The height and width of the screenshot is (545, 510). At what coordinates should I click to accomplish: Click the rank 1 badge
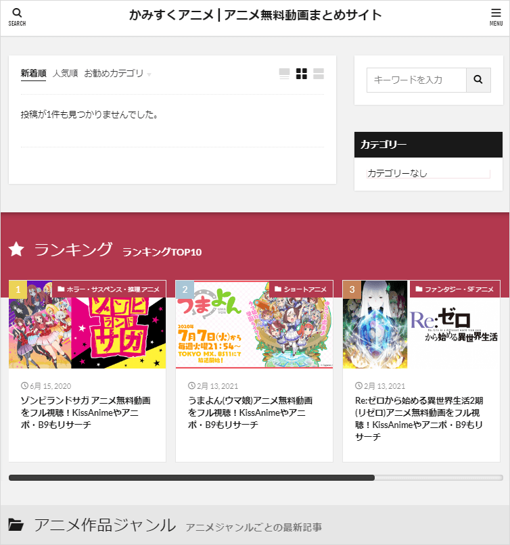coord(18,289)
